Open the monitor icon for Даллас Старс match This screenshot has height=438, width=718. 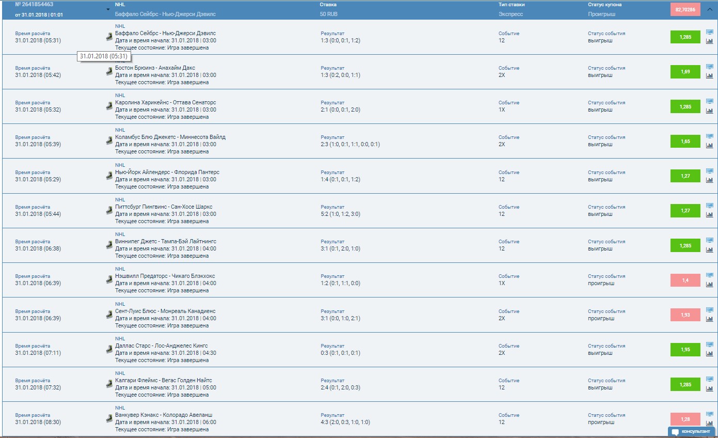click(x=709, y=345)
